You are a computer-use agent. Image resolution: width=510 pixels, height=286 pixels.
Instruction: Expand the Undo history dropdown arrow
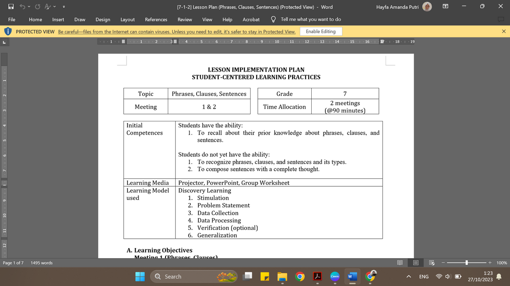[x=29, y=7]
